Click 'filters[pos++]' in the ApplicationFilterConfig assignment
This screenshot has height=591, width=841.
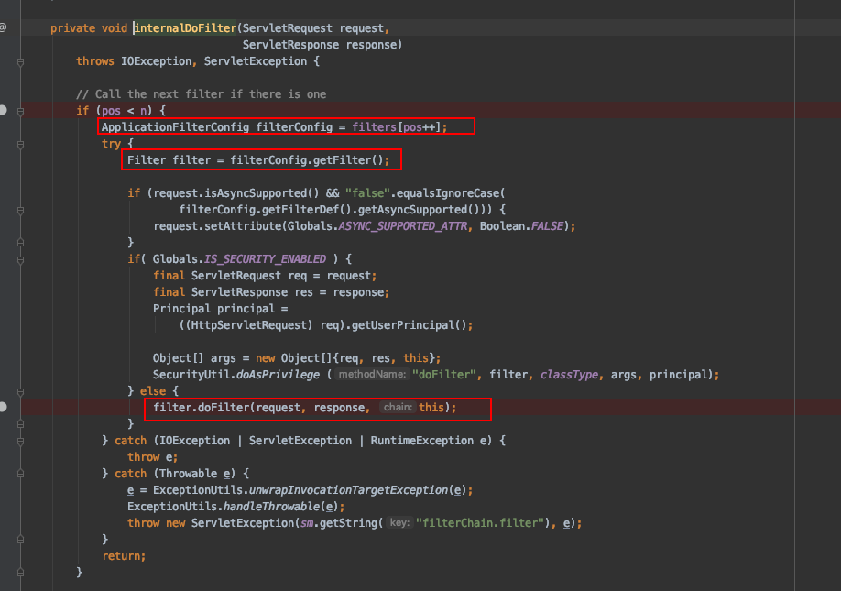click(x=397, y=127)
